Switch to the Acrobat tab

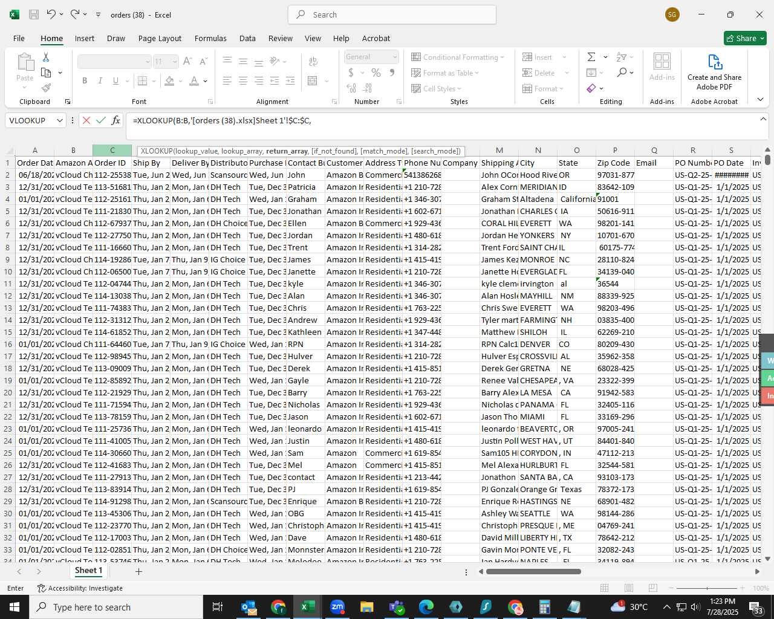pyautogui.click(x=376, y=38)
